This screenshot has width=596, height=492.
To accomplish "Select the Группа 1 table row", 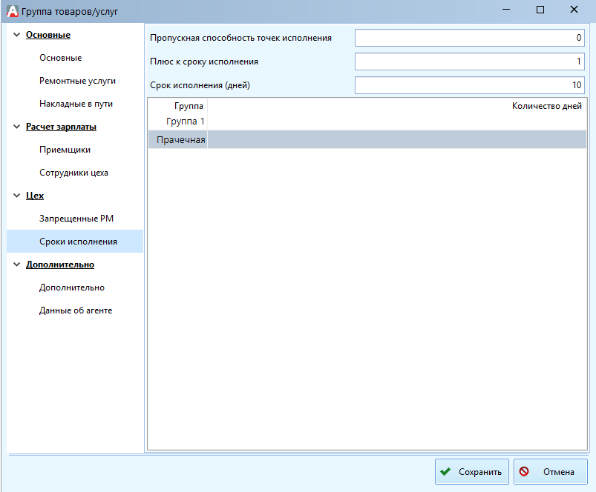I will pos(186,121).
